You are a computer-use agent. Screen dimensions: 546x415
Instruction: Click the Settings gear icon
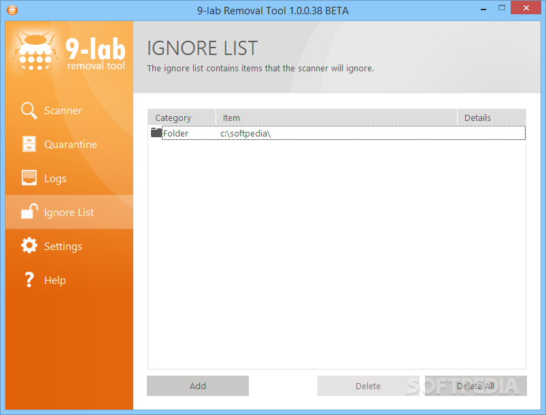click(x=29, y=246)
